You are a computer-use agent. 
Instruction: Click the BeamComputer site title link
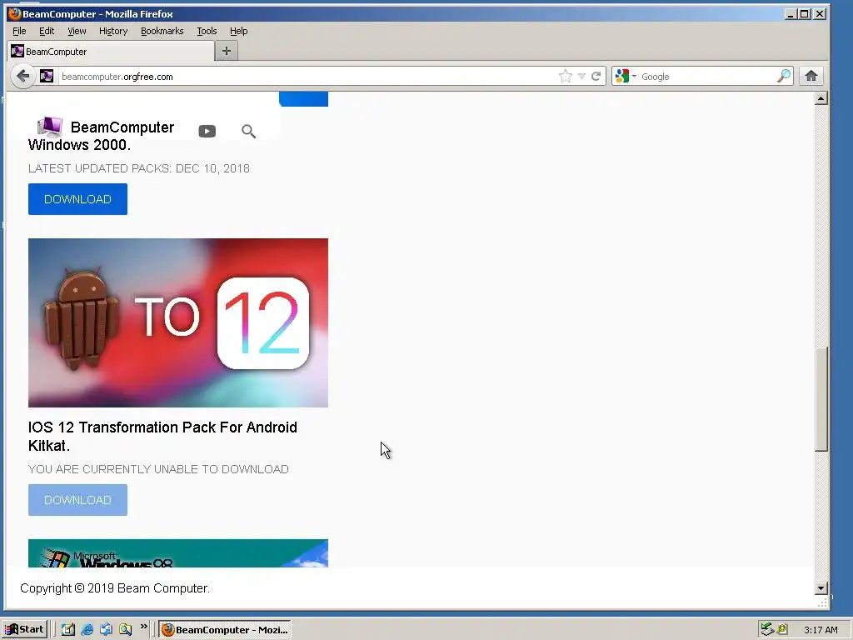[122, 127]
